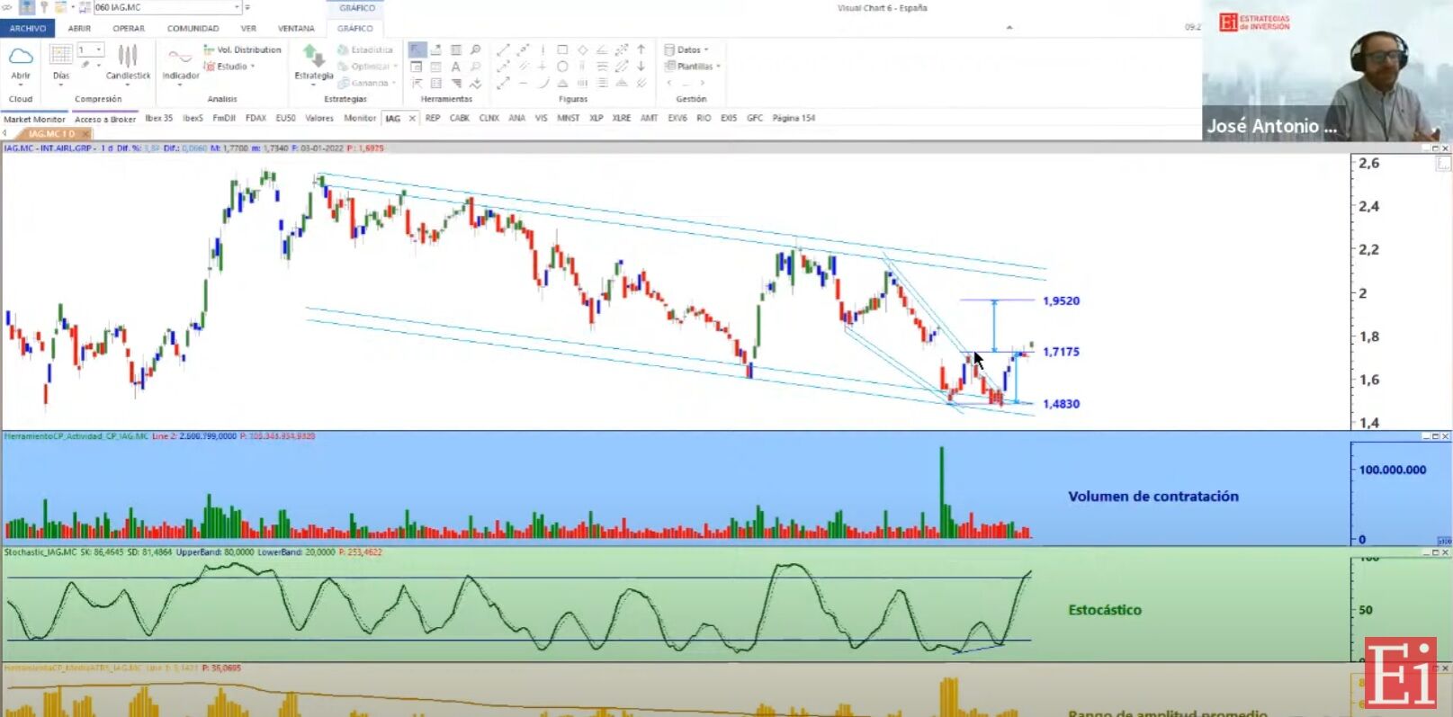Screen dimensions: 1453x717
Task: Choose the angle figure tool
Action: click(602, 49)
